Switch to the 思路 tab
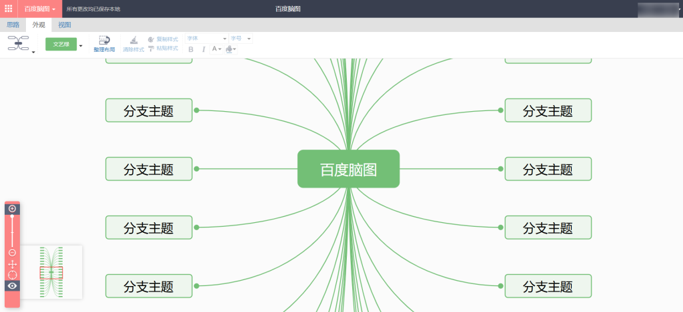The image size is (683, 312). tap(13, 25)
